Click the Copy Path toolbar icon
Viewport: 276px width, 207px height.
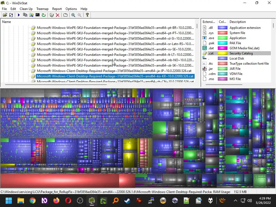pos(25,15)
